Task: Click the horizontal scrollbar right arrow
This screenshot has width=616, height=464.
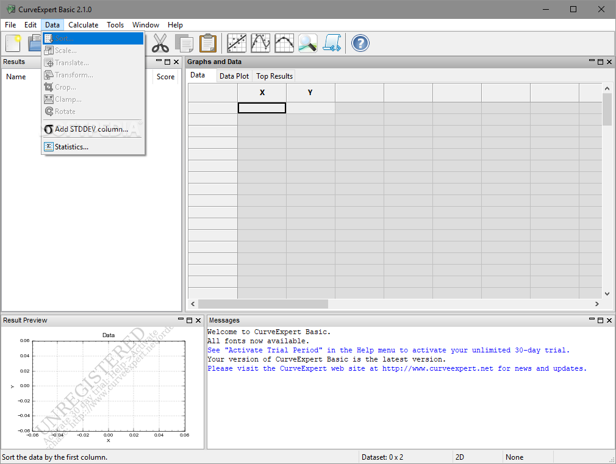Action: 596,304
